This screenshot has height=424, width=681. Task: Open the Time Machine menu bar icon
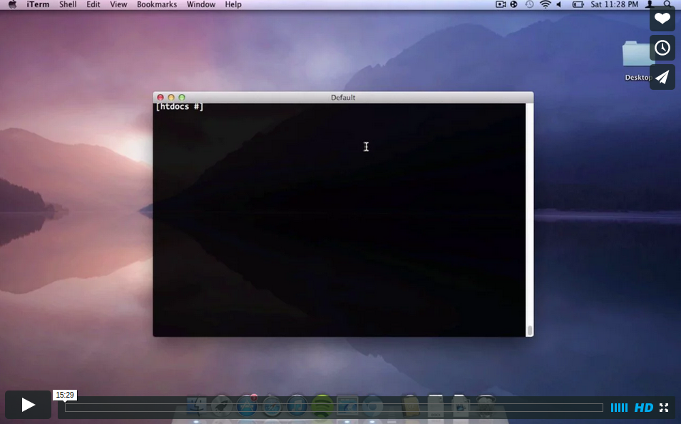coord(529,4)
